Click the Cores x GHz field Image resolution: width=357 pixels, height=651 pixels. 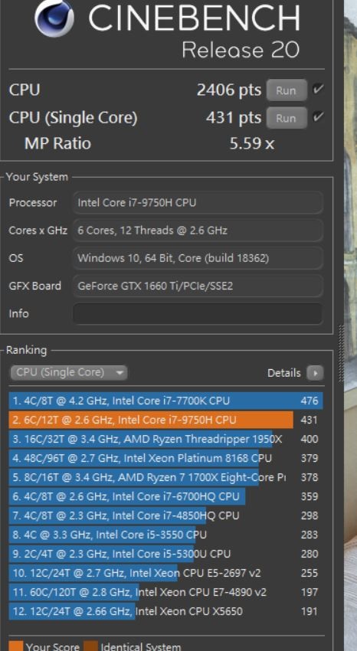click(198, 231)
